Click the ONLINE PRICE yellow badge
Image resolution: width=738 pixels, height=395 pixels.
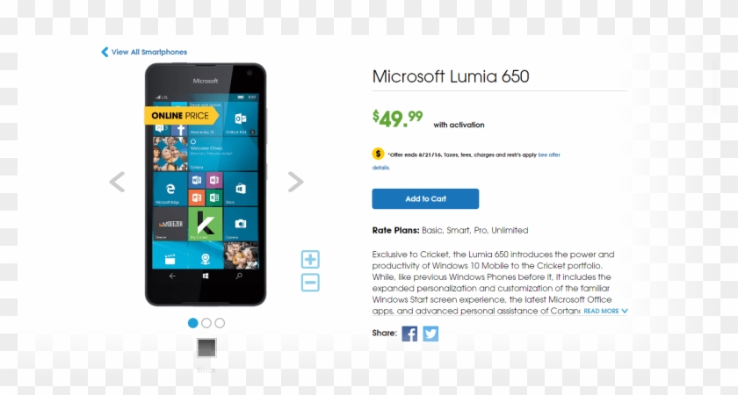181,115
